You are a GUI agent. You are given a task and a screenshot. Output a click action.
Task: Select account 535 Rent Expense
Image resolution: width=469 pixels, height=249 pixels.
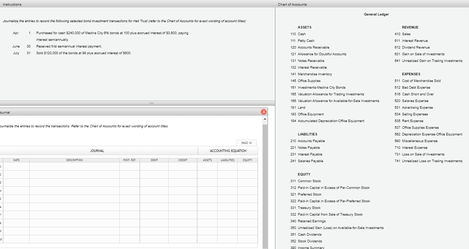click(x=409, y=121)
